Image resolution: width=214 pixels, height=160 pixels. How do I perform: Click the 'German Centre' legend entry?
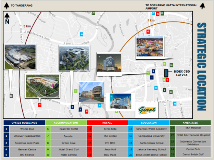tap(27, 149)
